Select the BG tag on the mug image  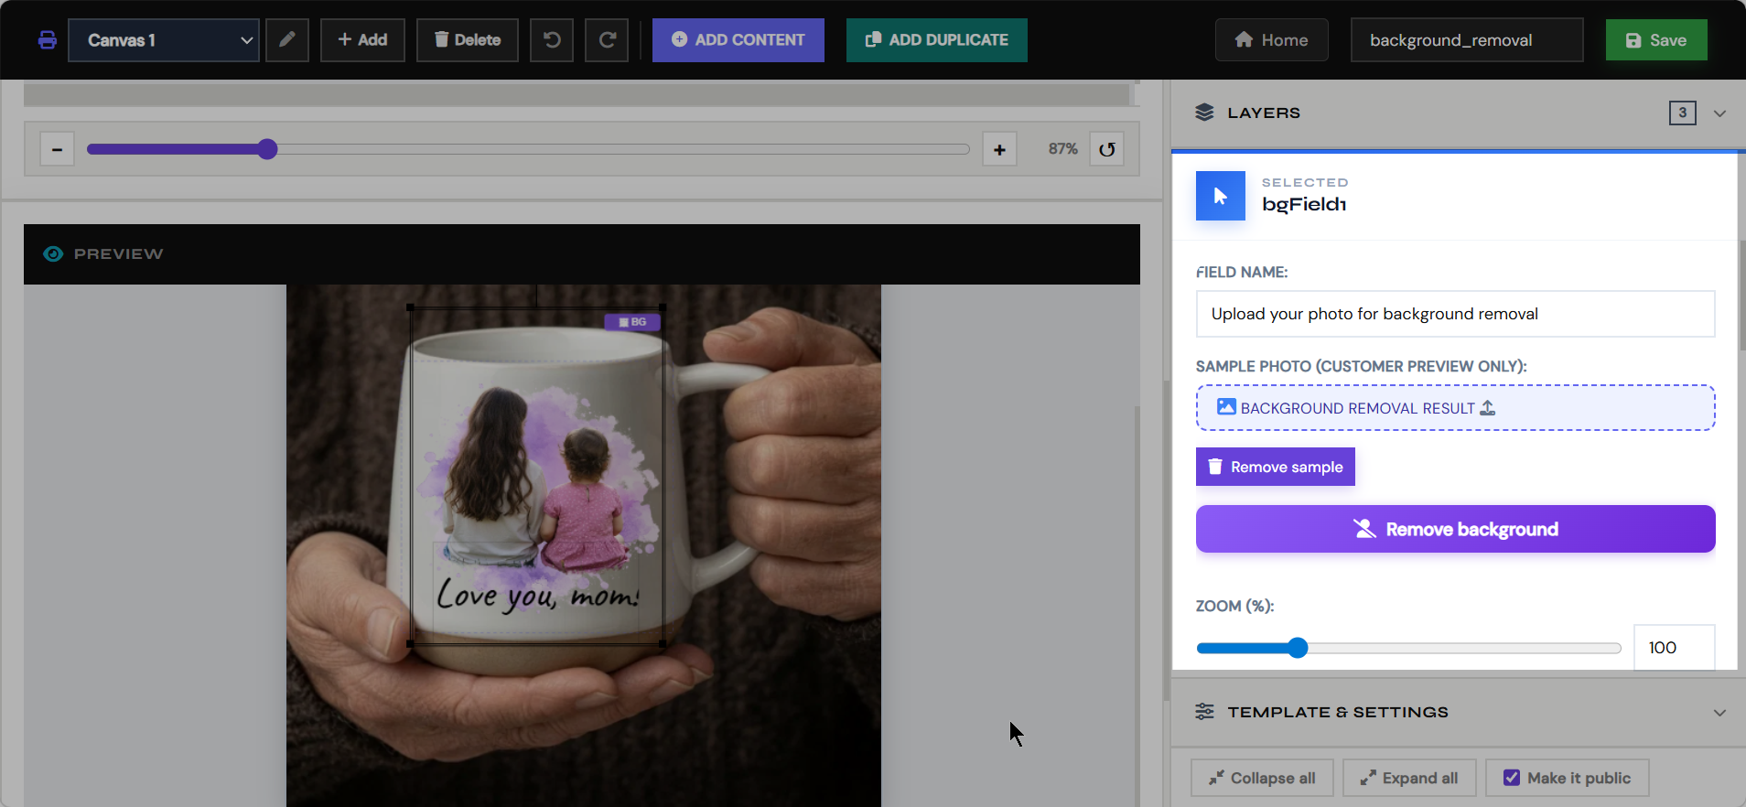(632, 322)
